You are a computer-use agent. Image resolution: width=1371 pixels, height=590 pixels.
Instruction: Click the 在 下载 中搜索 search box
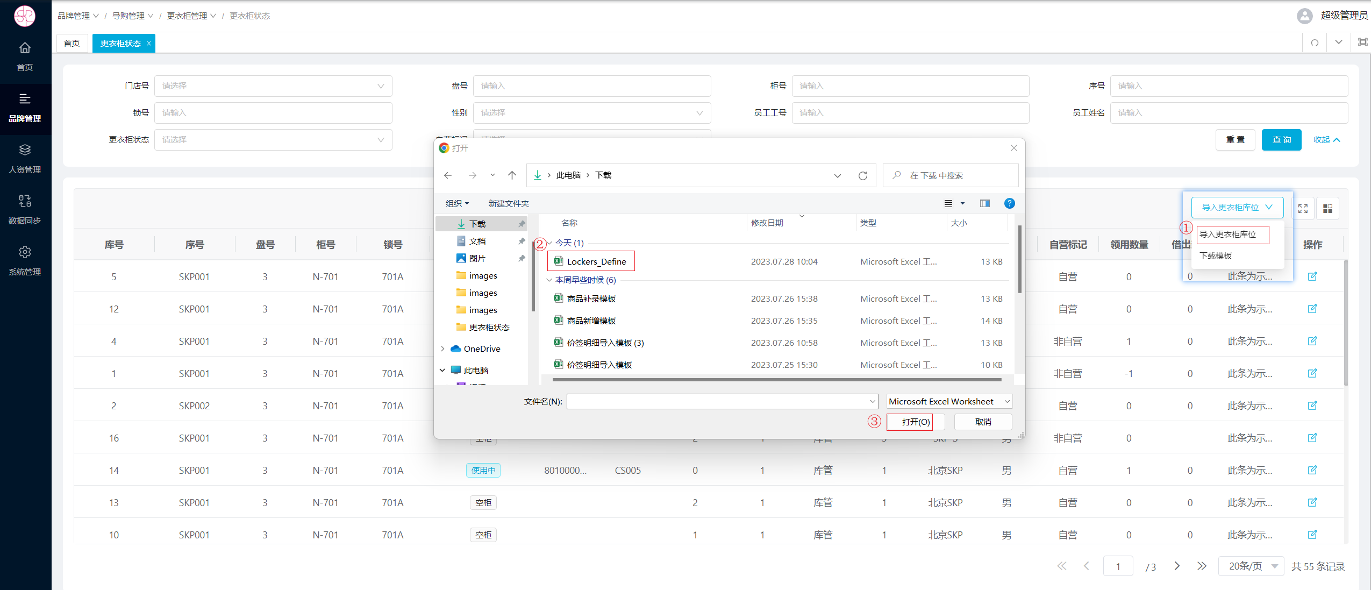tap(951, 176)
